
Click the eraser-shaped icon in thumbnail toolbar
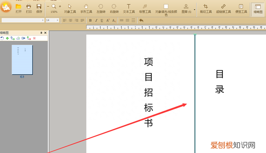(x=18, y=38)
